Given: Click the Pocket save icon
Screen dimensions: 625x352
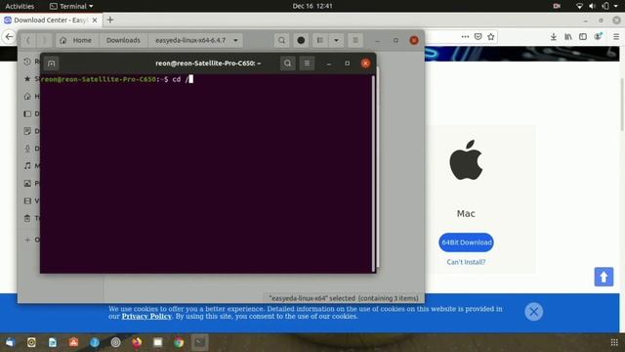Looking at the screenshot, I should click(x=478, y=37).
